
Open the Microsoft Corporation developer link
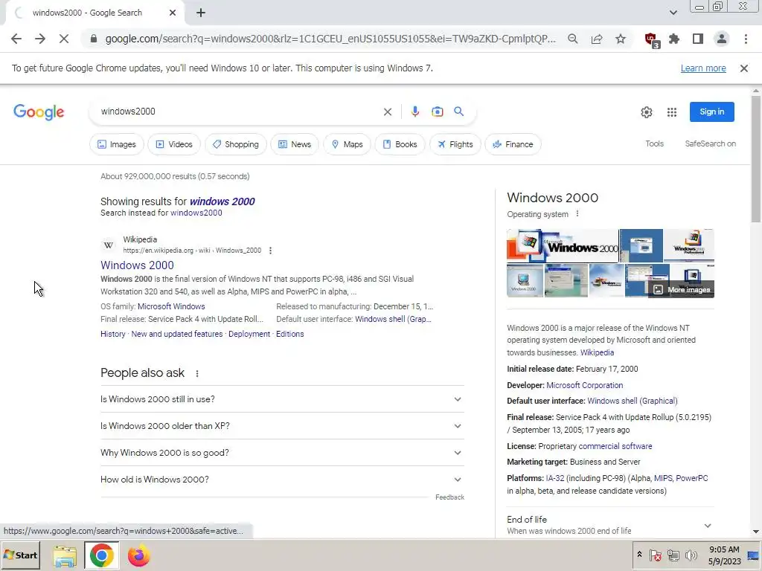tap(585, 385)
